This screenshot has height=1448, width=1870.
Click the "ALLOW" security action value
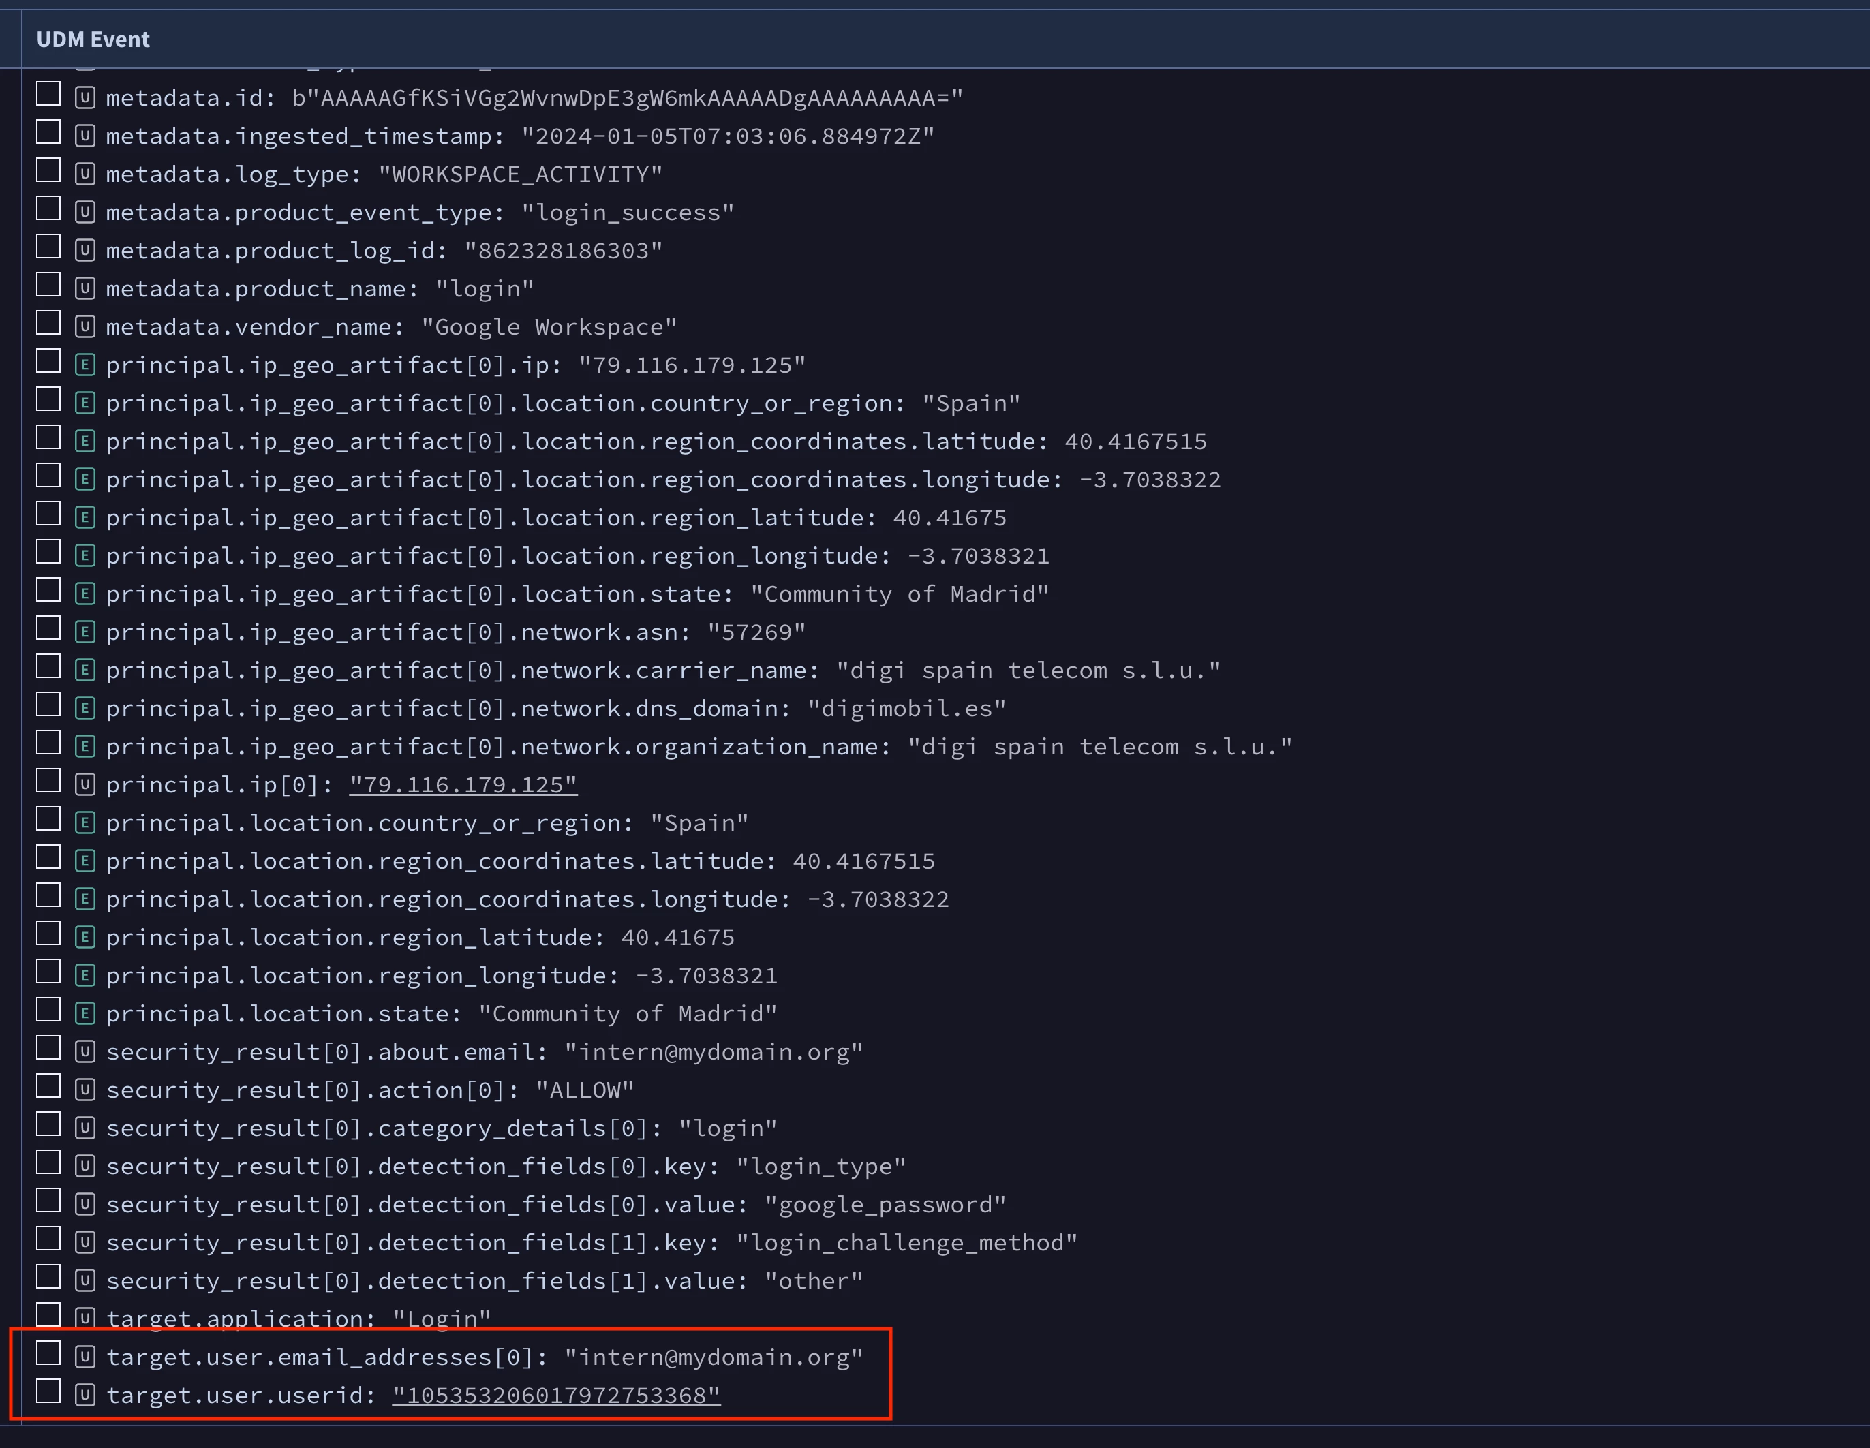pos(585,1089)
